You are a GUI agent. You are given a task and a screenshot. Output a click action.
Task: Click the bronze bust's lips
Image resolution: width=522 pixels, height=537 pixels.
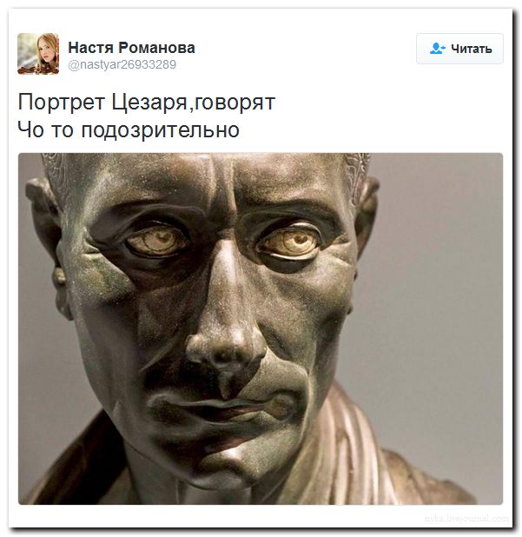pyautogui.click(x=222, y=408)
